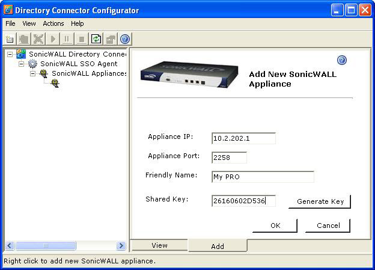Open the View menu
The image size is (375, 270).
(x=29, y=23)
